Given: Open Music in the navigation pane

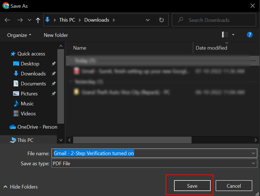Looking at the screenshot, I should point(27,103).
